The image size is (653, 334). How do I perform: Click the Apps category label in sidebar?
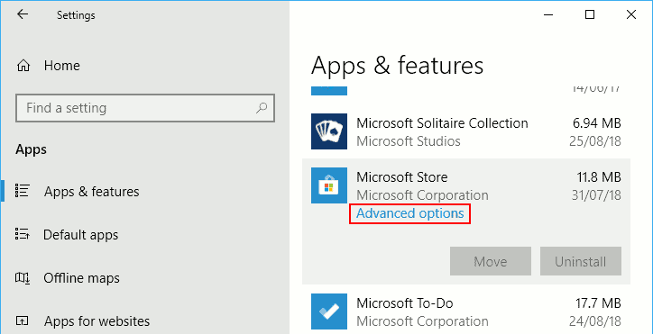pos(32,149)
